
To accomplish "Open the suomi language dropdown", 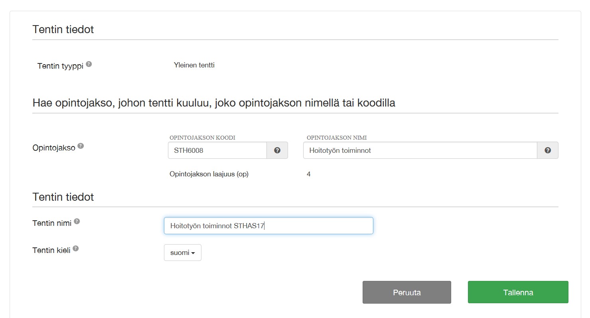I will coord(183,253).
